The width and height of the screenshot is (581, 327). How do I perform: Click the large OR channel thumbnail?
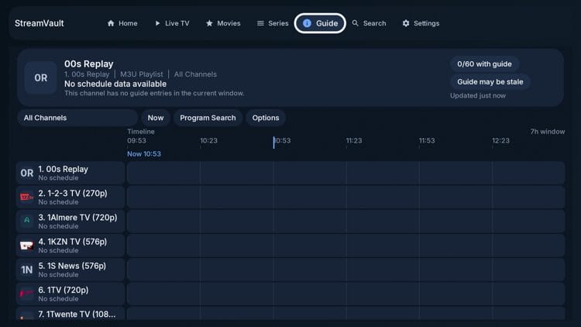pyautogui.click(x=40, y=77)
